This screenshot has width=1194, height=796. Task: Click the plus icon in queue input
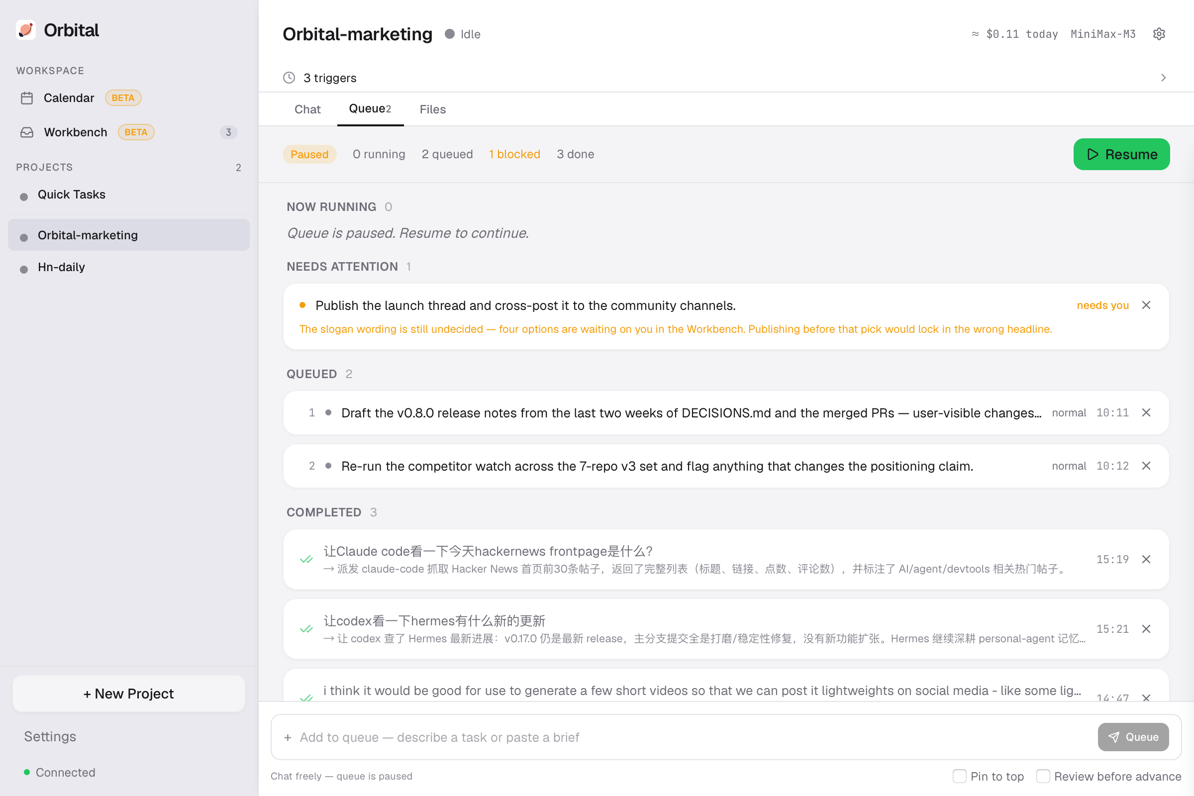tap(288, 737)
